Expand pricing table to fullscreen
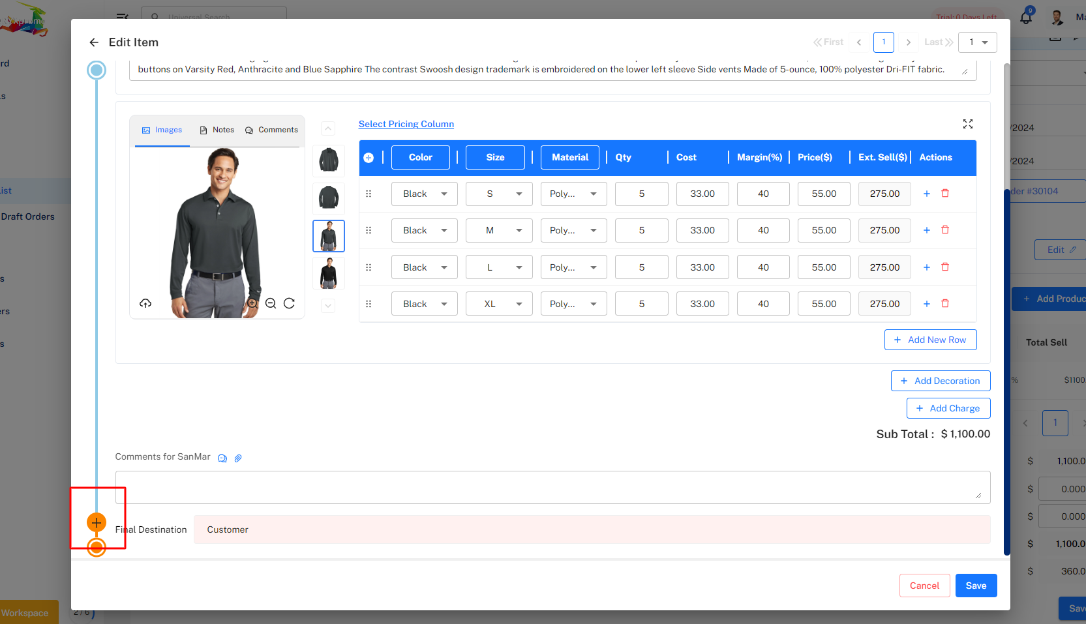This screenshot has width=1086, height=624. pos(968,124)
